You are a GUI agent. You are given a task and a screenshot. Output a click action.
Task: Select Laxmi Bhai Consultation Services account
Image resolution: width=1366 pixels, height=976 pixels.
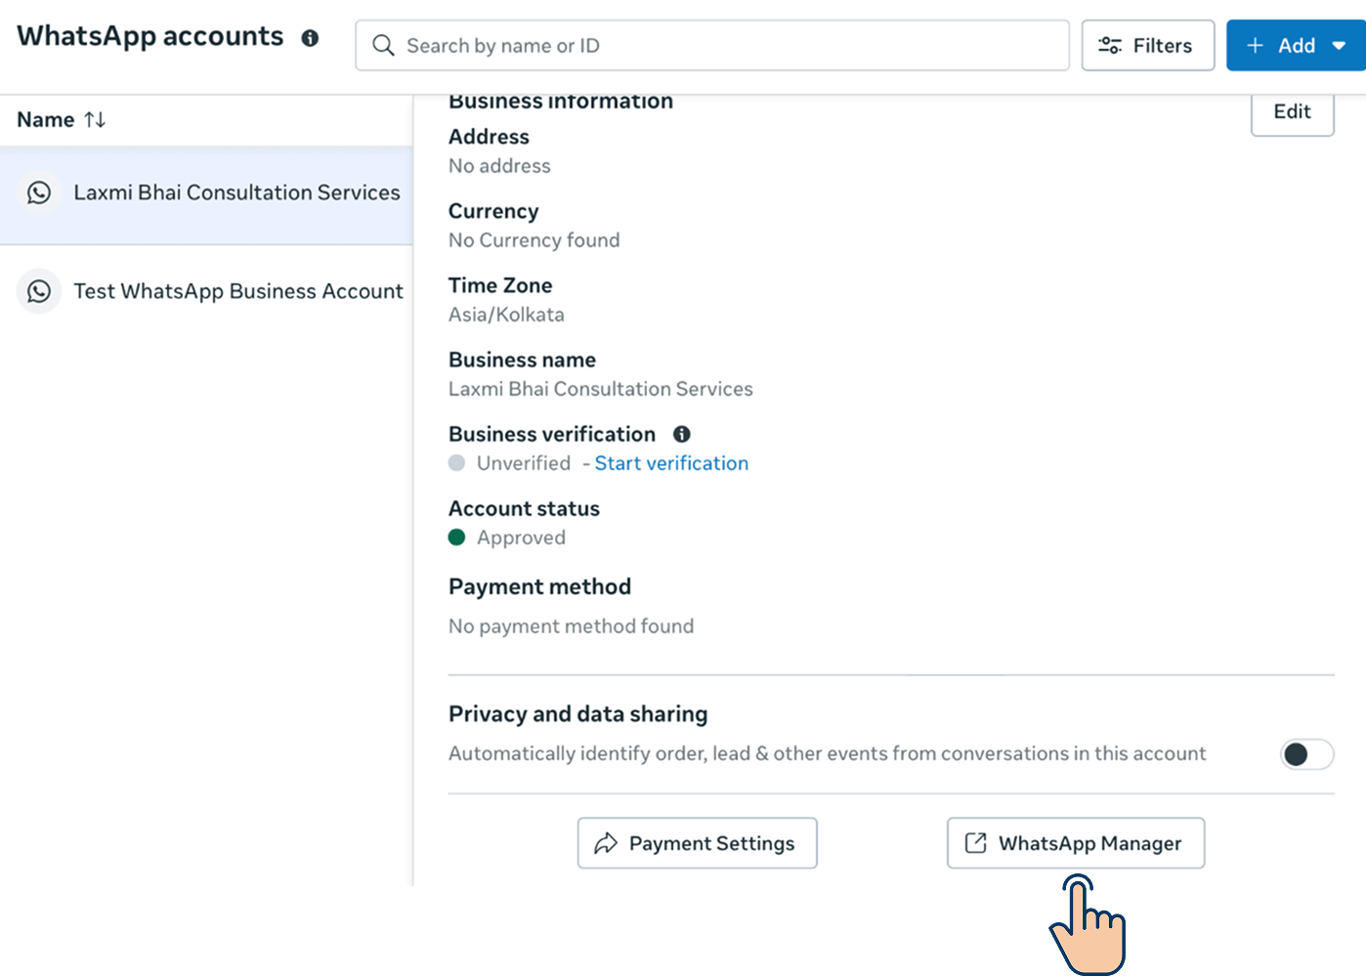click(206, 193)
